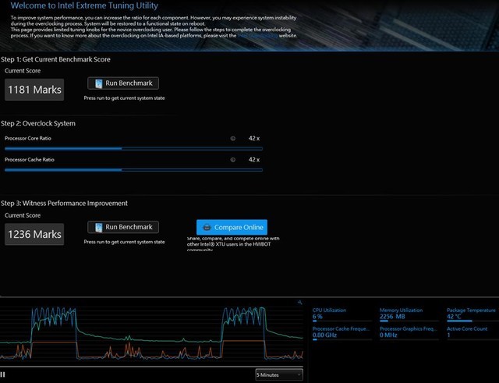Click the Processor Core Ratio 42 x value
Viewport: 499px width, 383px height.
tap(253, 138)
